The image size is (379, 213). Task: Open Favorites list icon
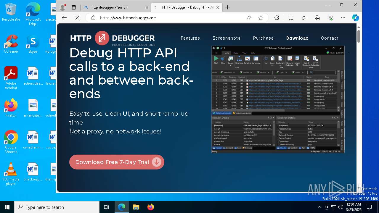pos(304,18)
